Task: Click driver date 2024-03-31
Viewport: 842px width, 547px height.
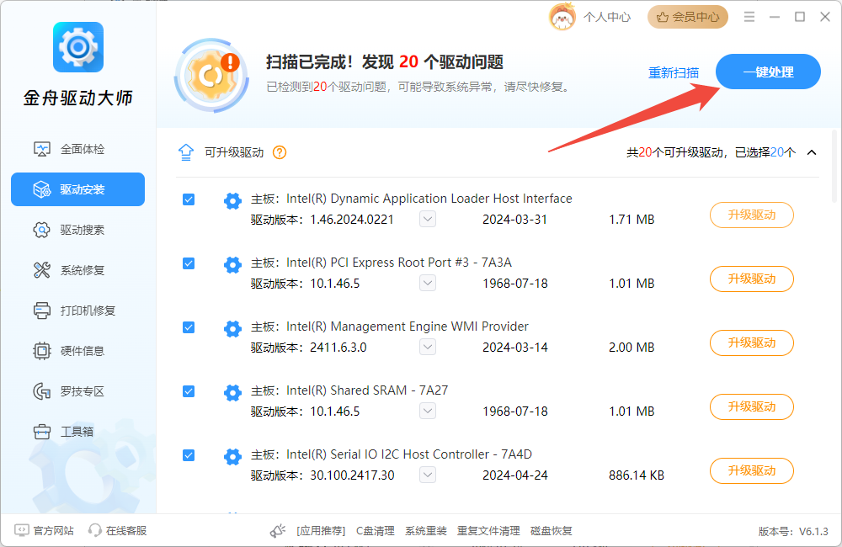Action: pyautogui.click(x=514, y=219)
